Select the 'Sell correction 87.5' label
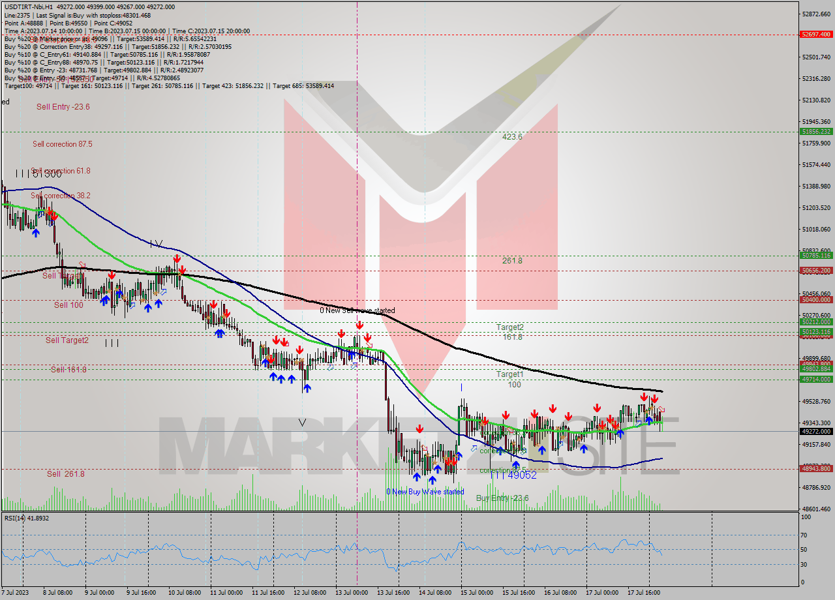Screen dimensions: 835x600 point(63,144)
